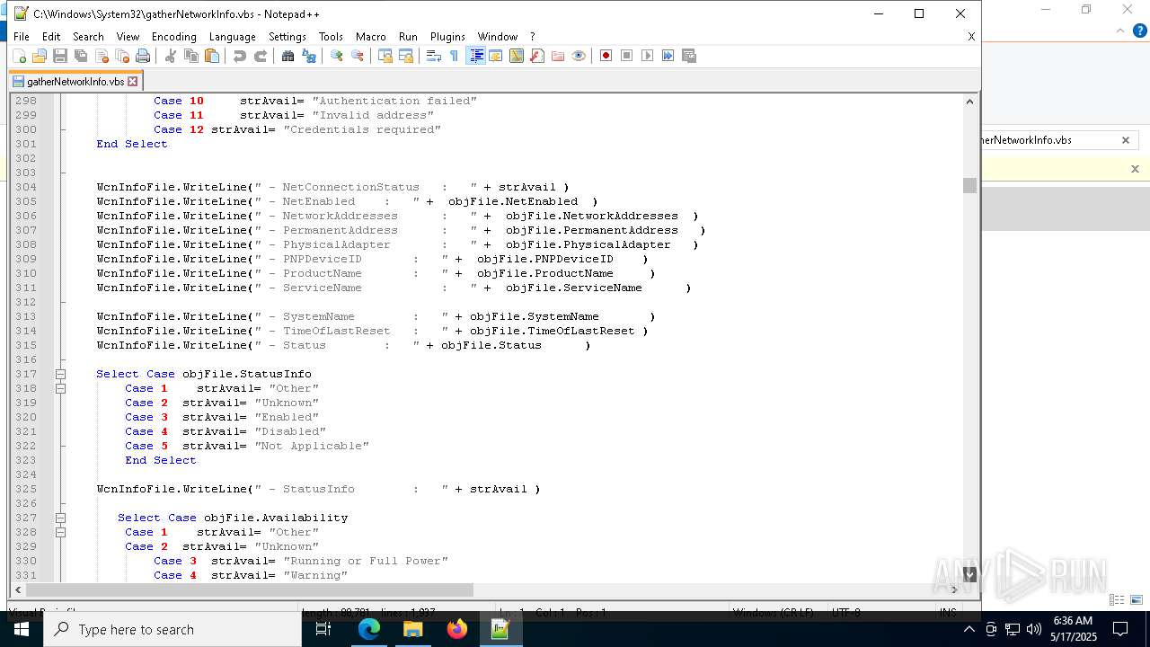Open the Encoding menu
The width and height of the screenshot is (1150, 647).
[x=174, y=37]
